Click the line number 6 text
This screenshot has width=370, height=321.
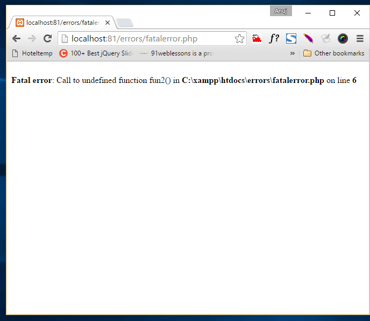tap(354, 80)
